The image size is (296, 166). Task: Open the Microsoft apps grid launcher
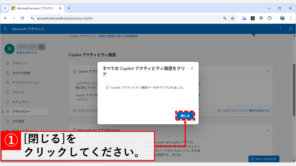pos(5,29)
